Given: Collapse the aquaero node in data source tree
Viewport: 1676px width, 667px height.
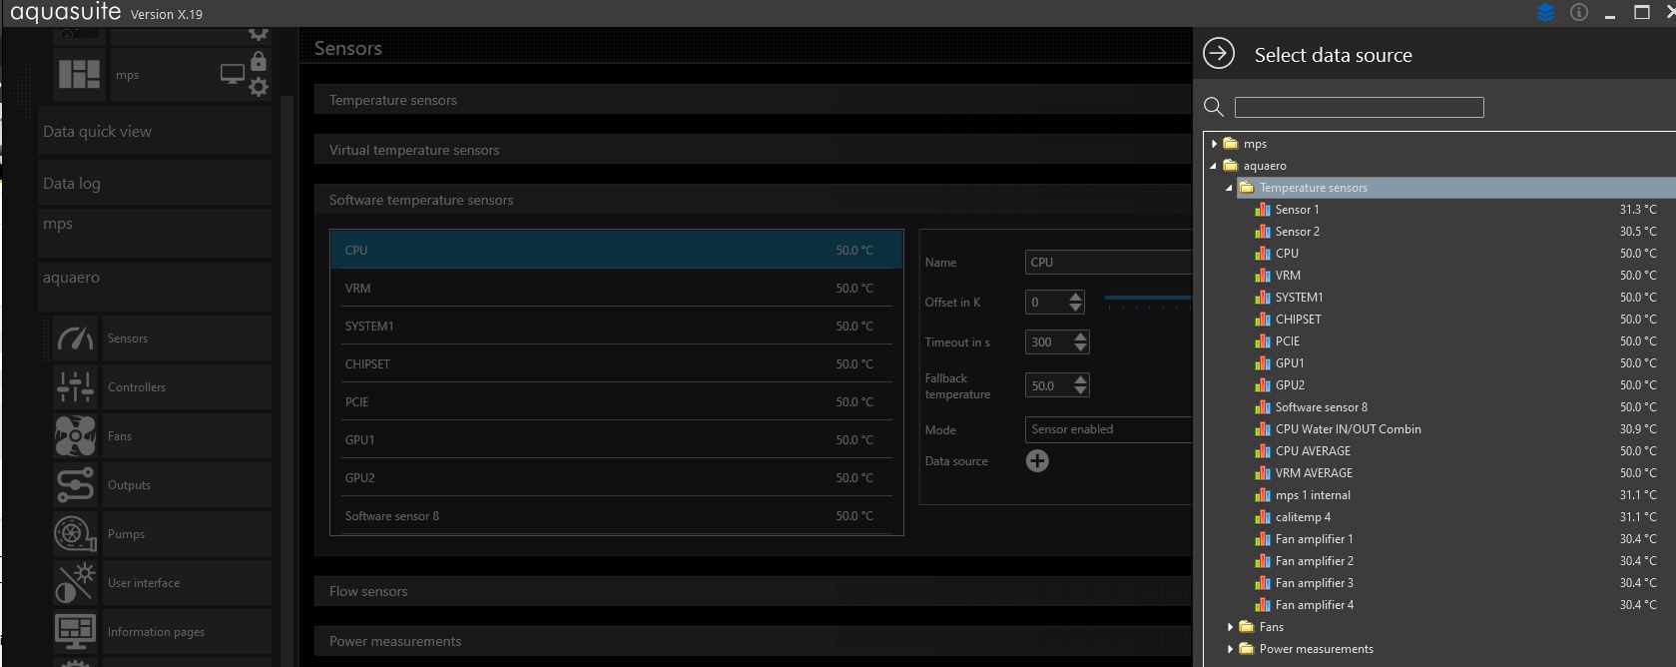Looking at the screenshot, I should (x=1214, y=166).
